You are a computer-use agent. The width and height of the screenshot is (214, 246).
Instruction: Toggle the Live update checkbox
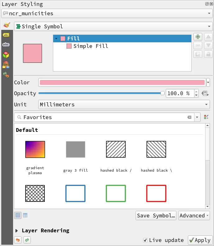click(x=145, y=240)
